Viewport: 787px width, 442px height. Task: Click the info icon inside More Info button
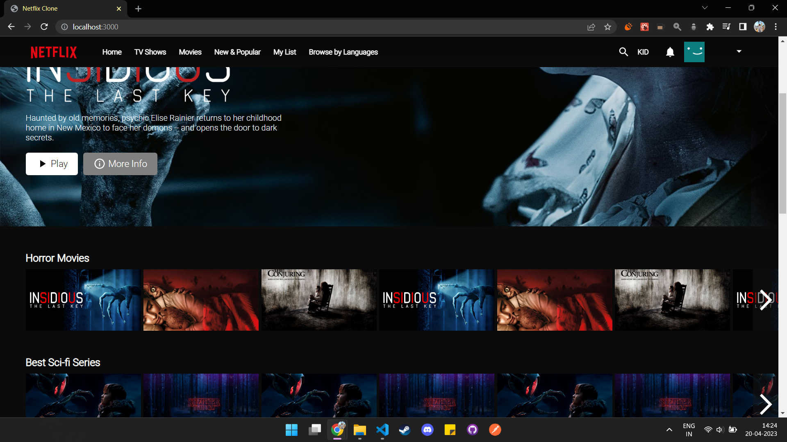100,164
